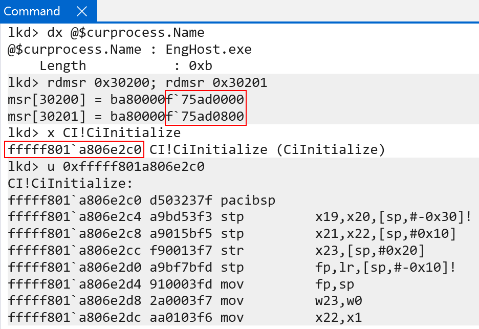Click the x CI!CiInitialize command line

pos(94,133)
